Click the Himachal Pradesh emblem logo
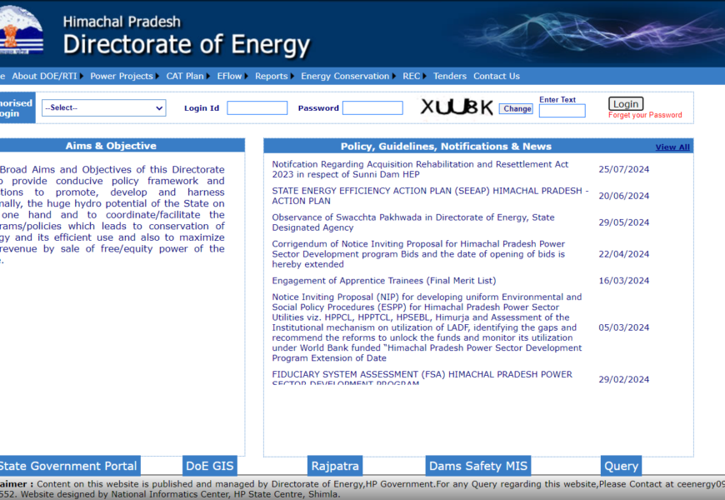Viewport: 725px width, 500px height. (x=22, y=30)
